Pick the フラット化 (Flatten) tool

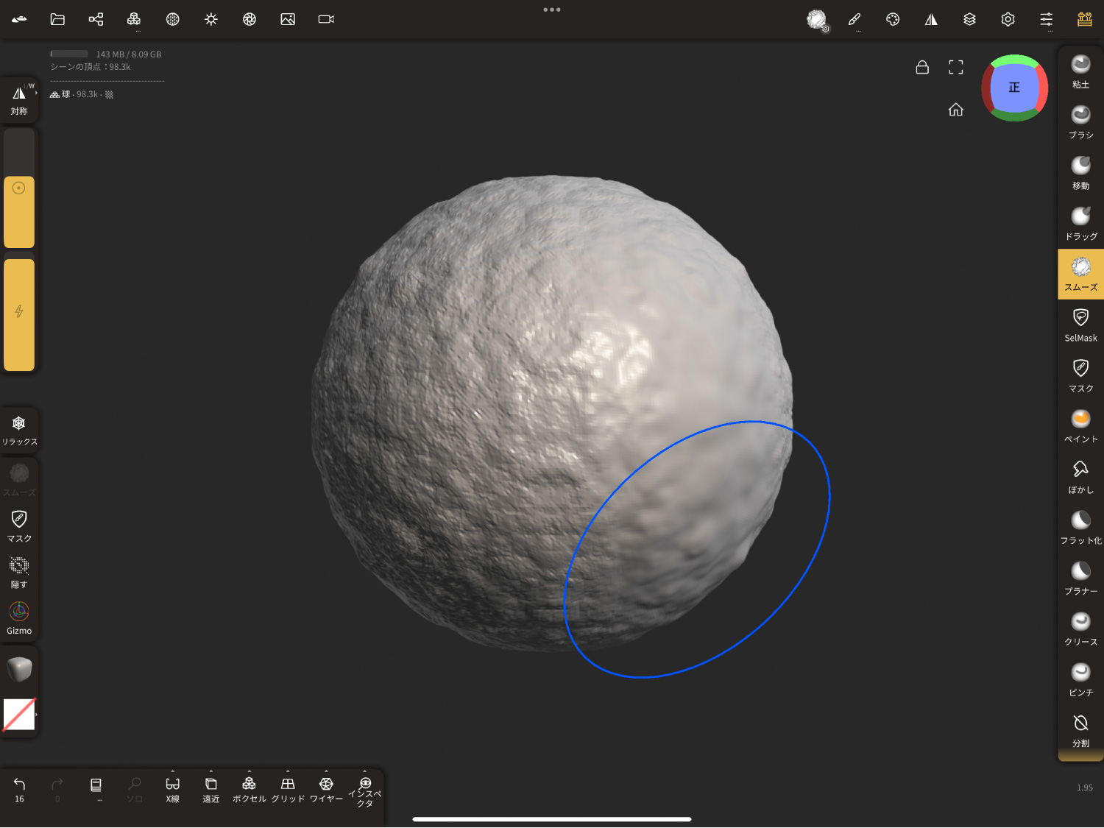[x=1080, y=528]
